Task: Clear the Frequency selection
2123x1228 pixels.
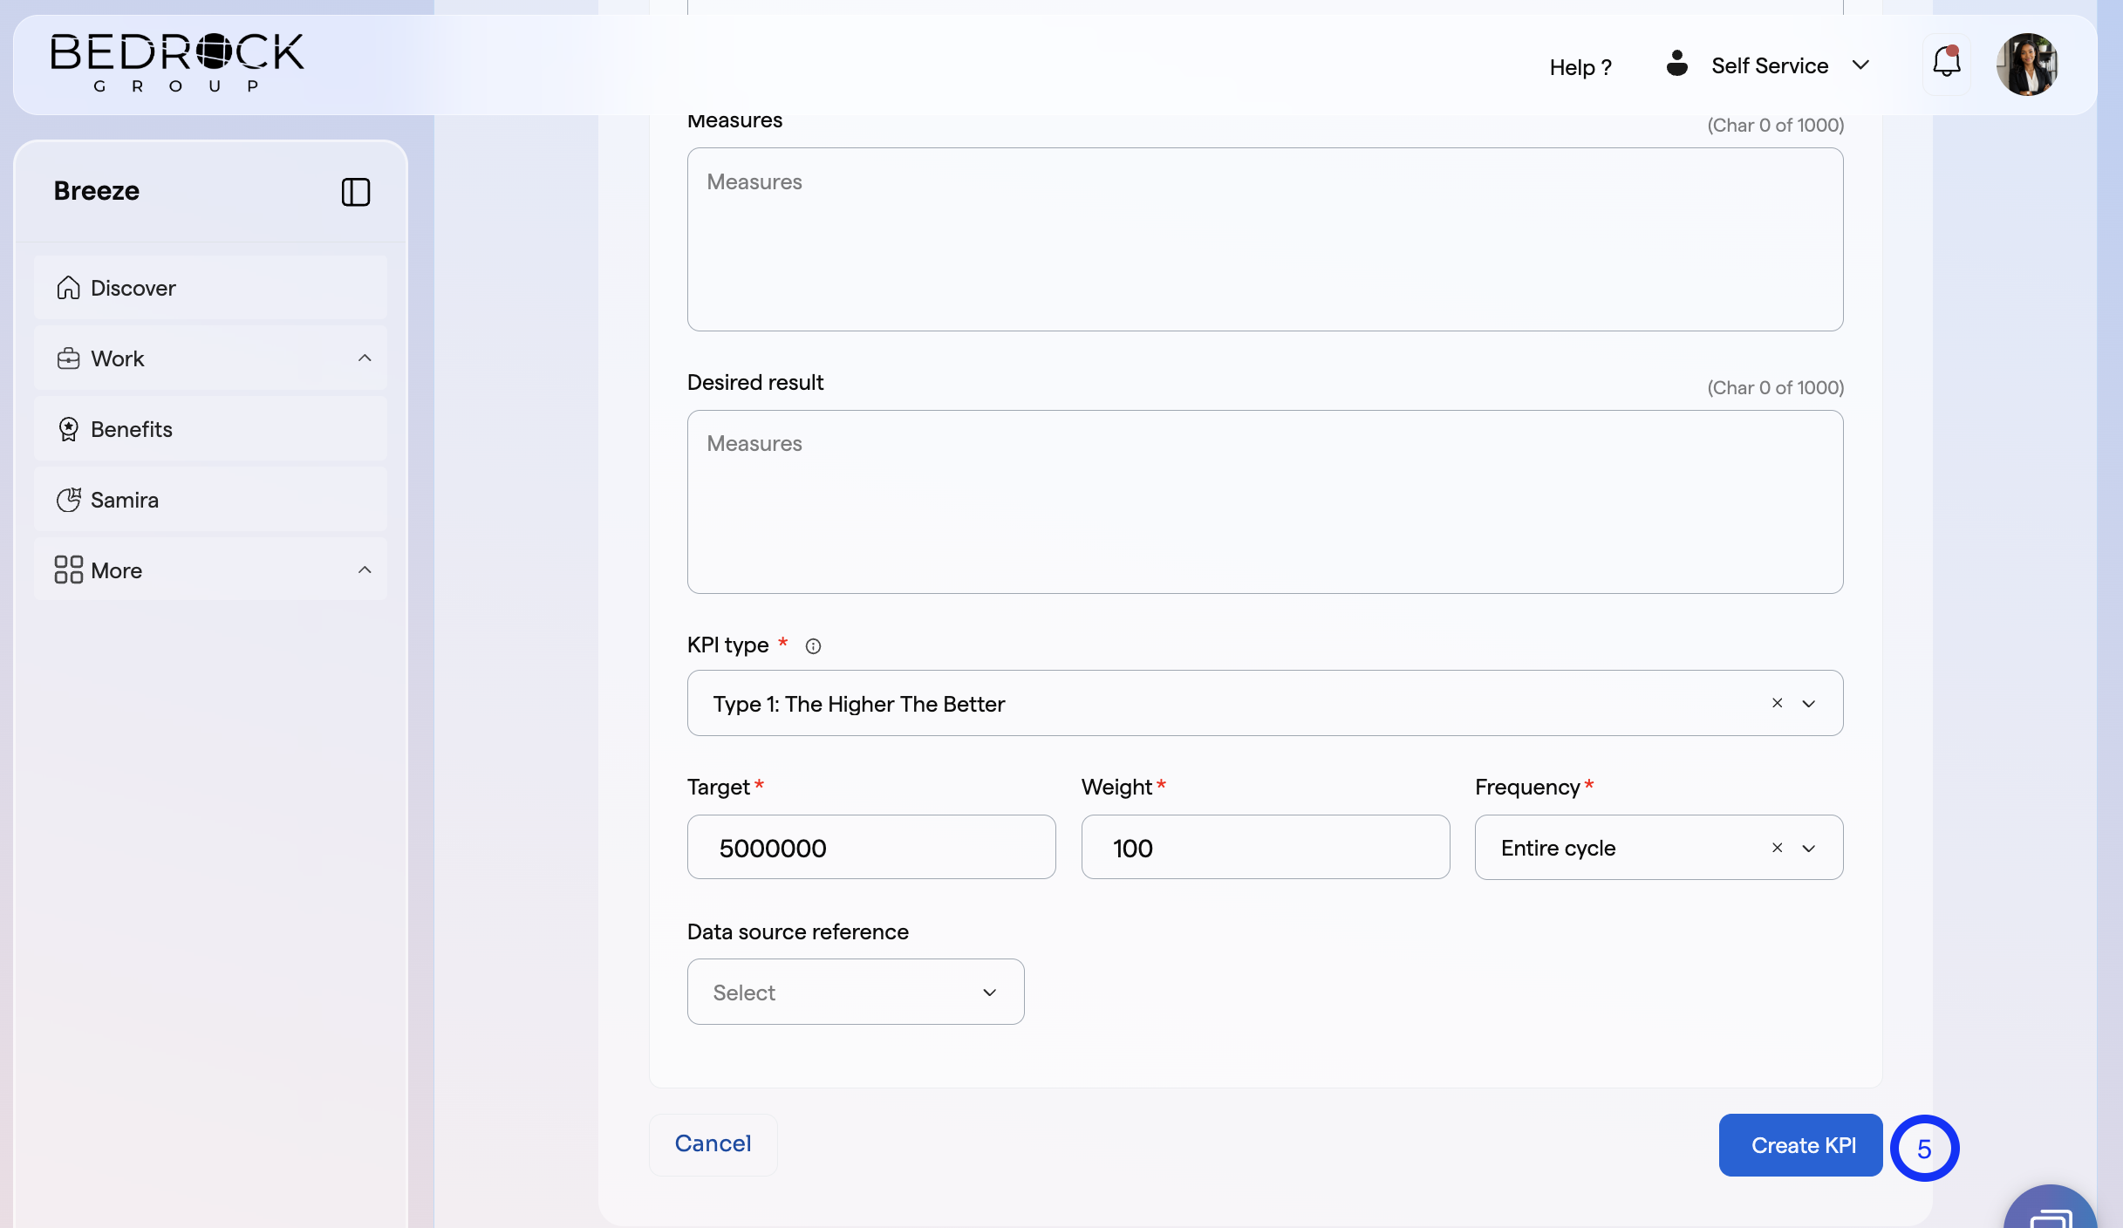Action: [x=1777, y=848]
